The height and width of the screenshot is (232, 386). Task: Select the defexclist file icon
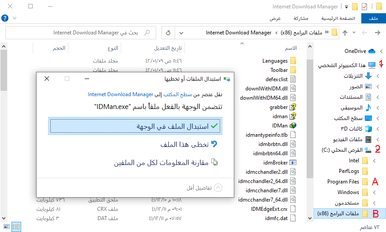pyautogui.click(x=293, y=79)
